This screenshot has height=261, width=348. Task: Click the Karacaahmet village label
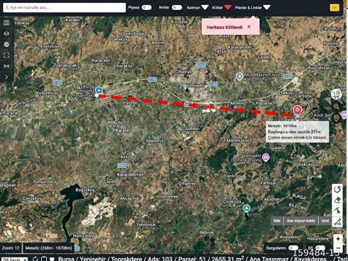(x=130, y=175)
